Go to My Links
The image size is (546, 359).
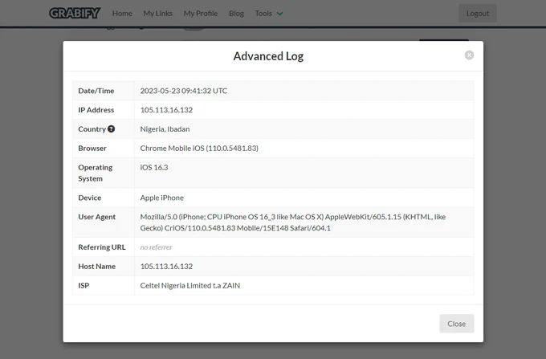coord(157,13)
